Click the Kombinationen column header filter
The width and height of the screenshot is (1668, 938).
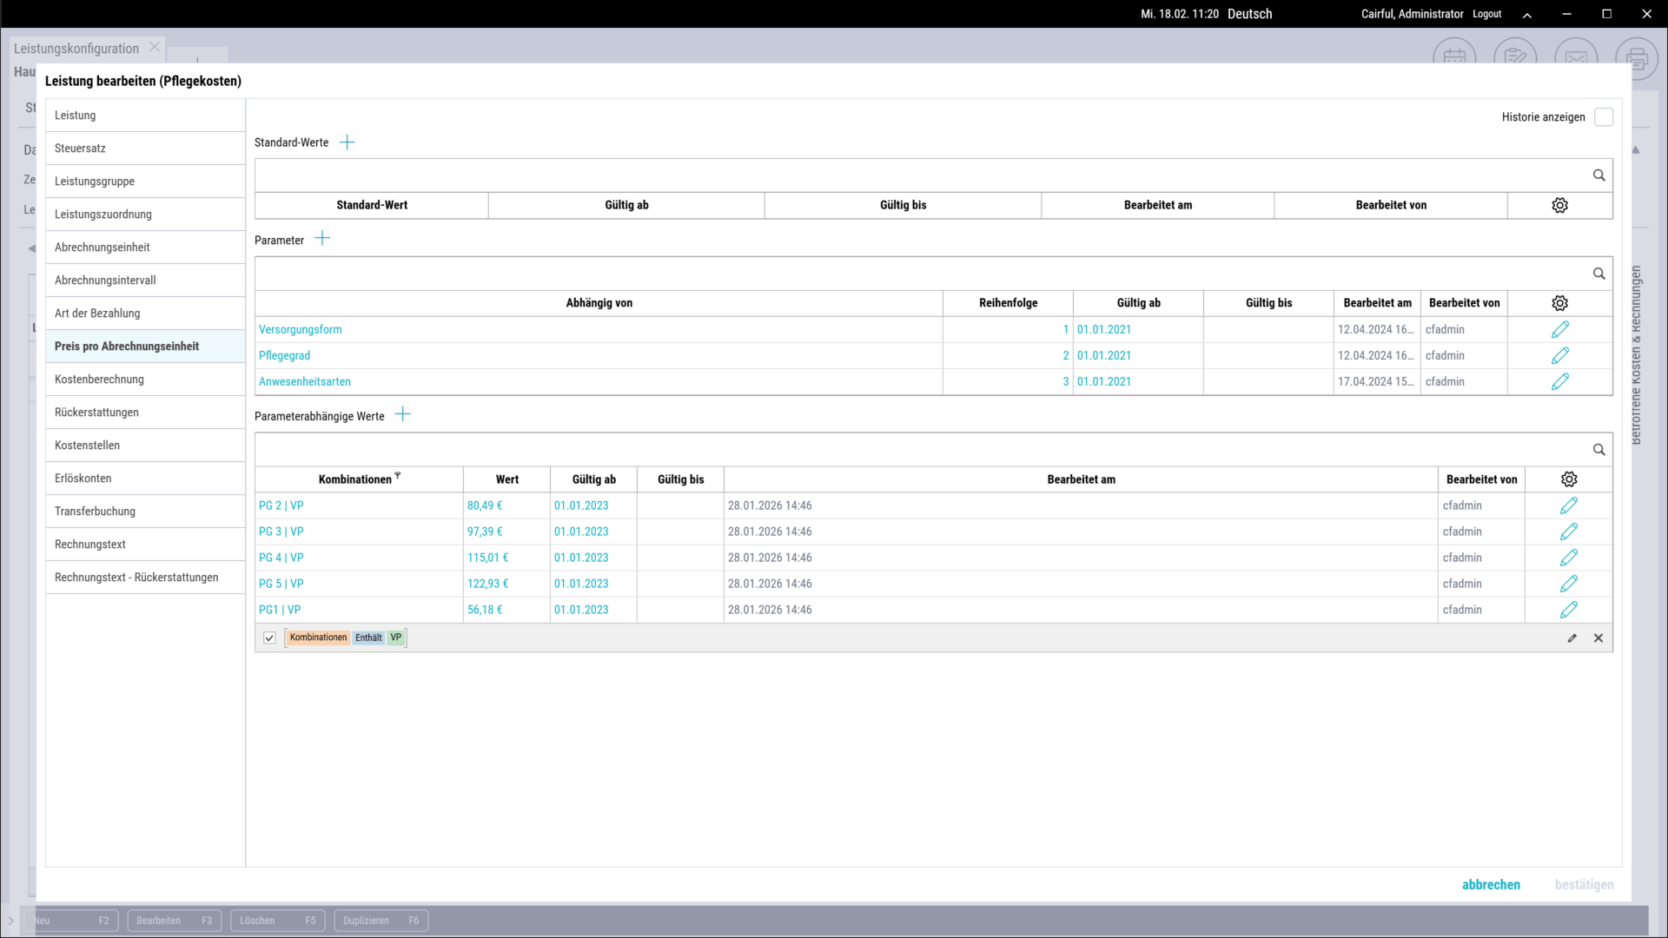point(398,475)
